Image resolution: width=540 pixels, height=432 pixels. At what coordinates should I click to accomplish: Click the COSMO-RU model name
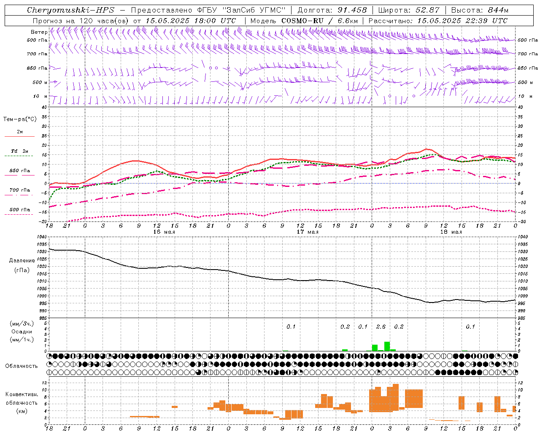click(302, 21)
